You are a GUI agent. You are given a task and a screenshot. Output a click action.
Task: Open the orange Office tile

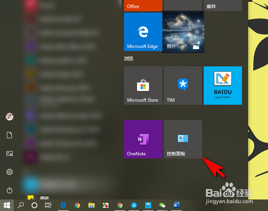pyautogui.click(x=143, y=5)
